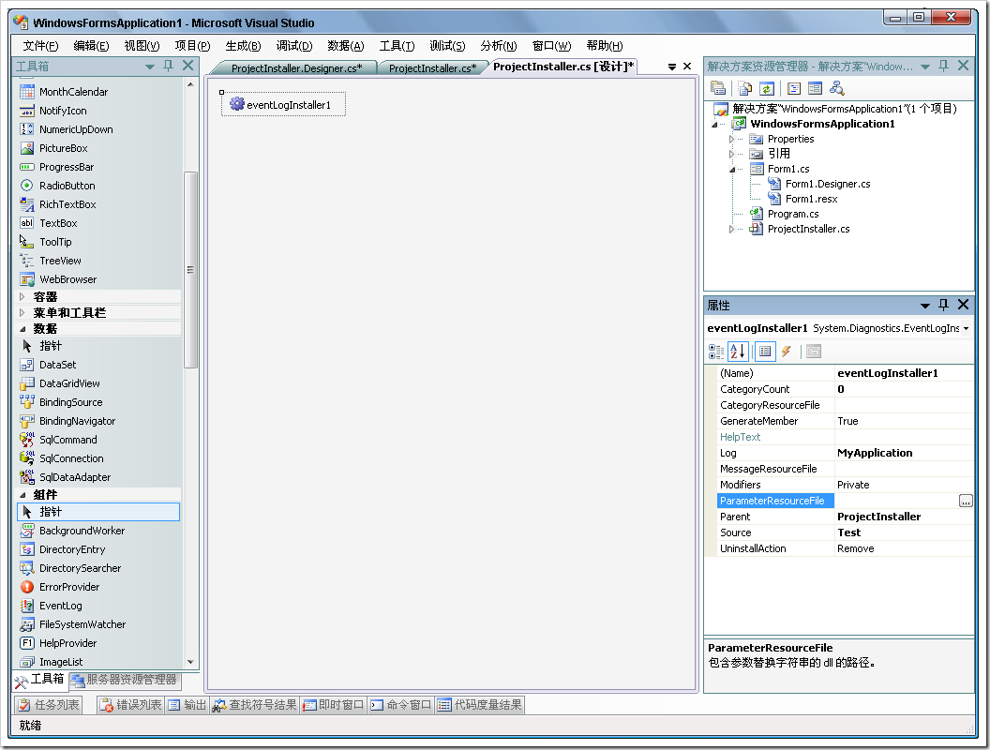Image resolution: width=990 pixels, height=750 pixels.
Task: Toggle Alphabetical sort in Properties panel
Action: [x=738, y=352]
